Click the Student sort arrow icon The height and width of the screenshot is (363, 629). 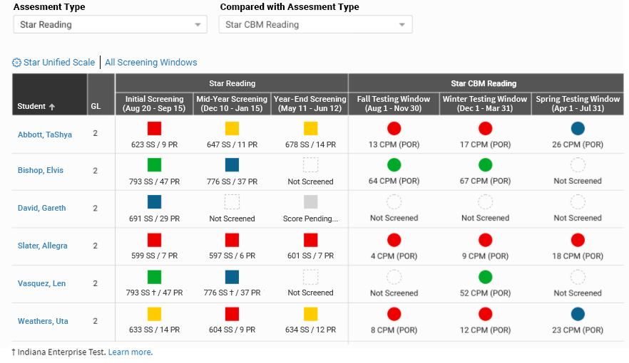tap(52, 107)
